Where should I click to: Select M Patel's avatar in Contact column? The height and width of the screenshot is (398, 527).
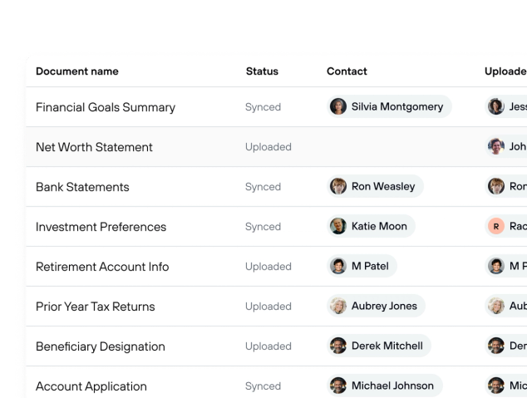(x=338, y=266)
